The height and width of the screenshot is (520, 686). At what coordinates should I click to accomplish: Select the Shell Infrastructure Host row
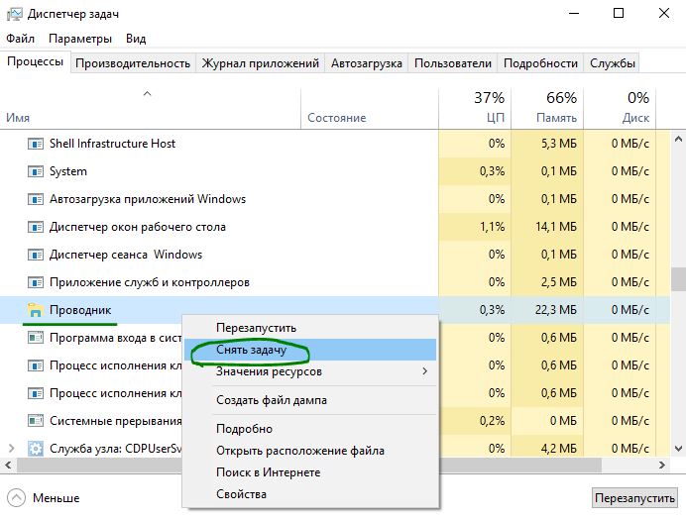click(x=335, y=144)
